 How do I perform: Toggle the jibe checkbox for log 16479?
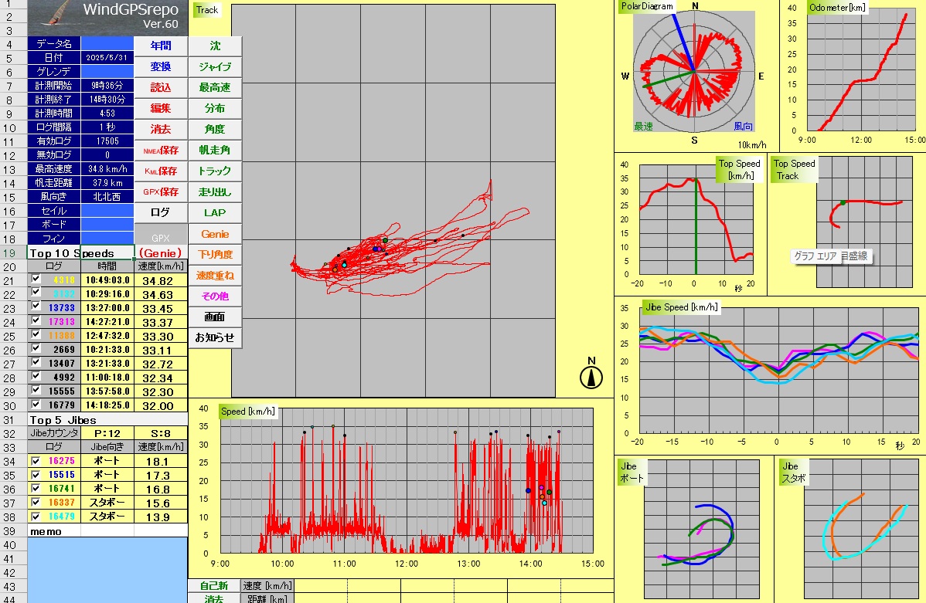(36, 517)
